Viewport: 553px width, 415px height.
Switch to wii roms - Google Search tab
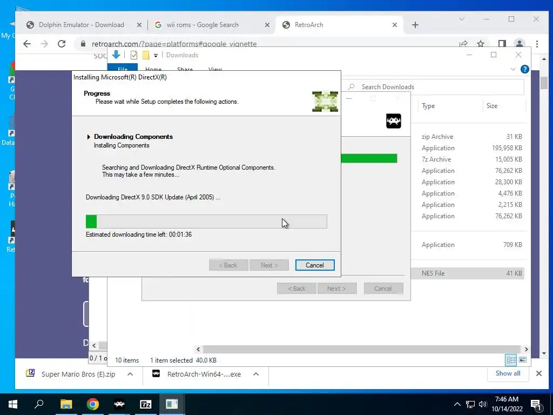(x=203, y=25)
